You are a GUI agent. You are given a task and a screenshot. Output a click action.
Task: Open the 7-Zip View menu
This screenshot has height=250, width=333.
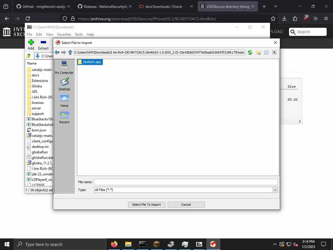[49, 34]
